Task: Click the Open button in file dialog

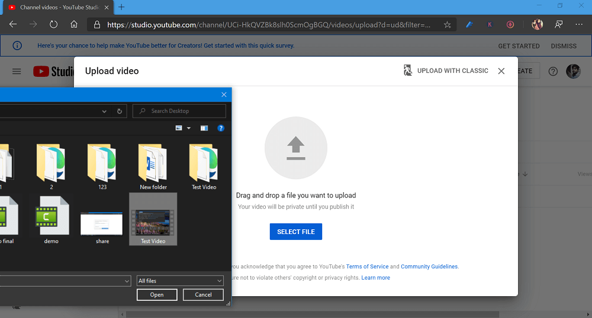Action: (x=157, y=294)
